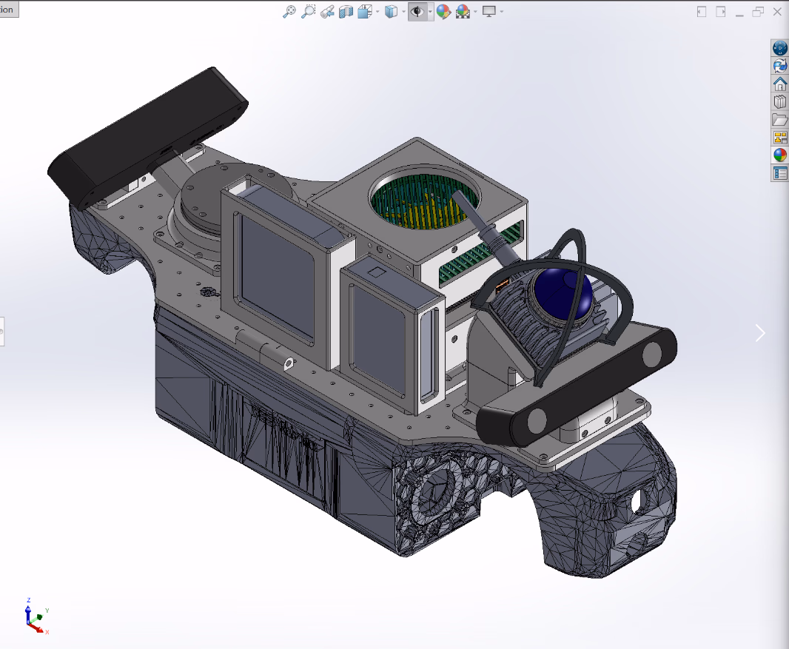Click the XYZ reference triad in corner

tap(36, 616)
